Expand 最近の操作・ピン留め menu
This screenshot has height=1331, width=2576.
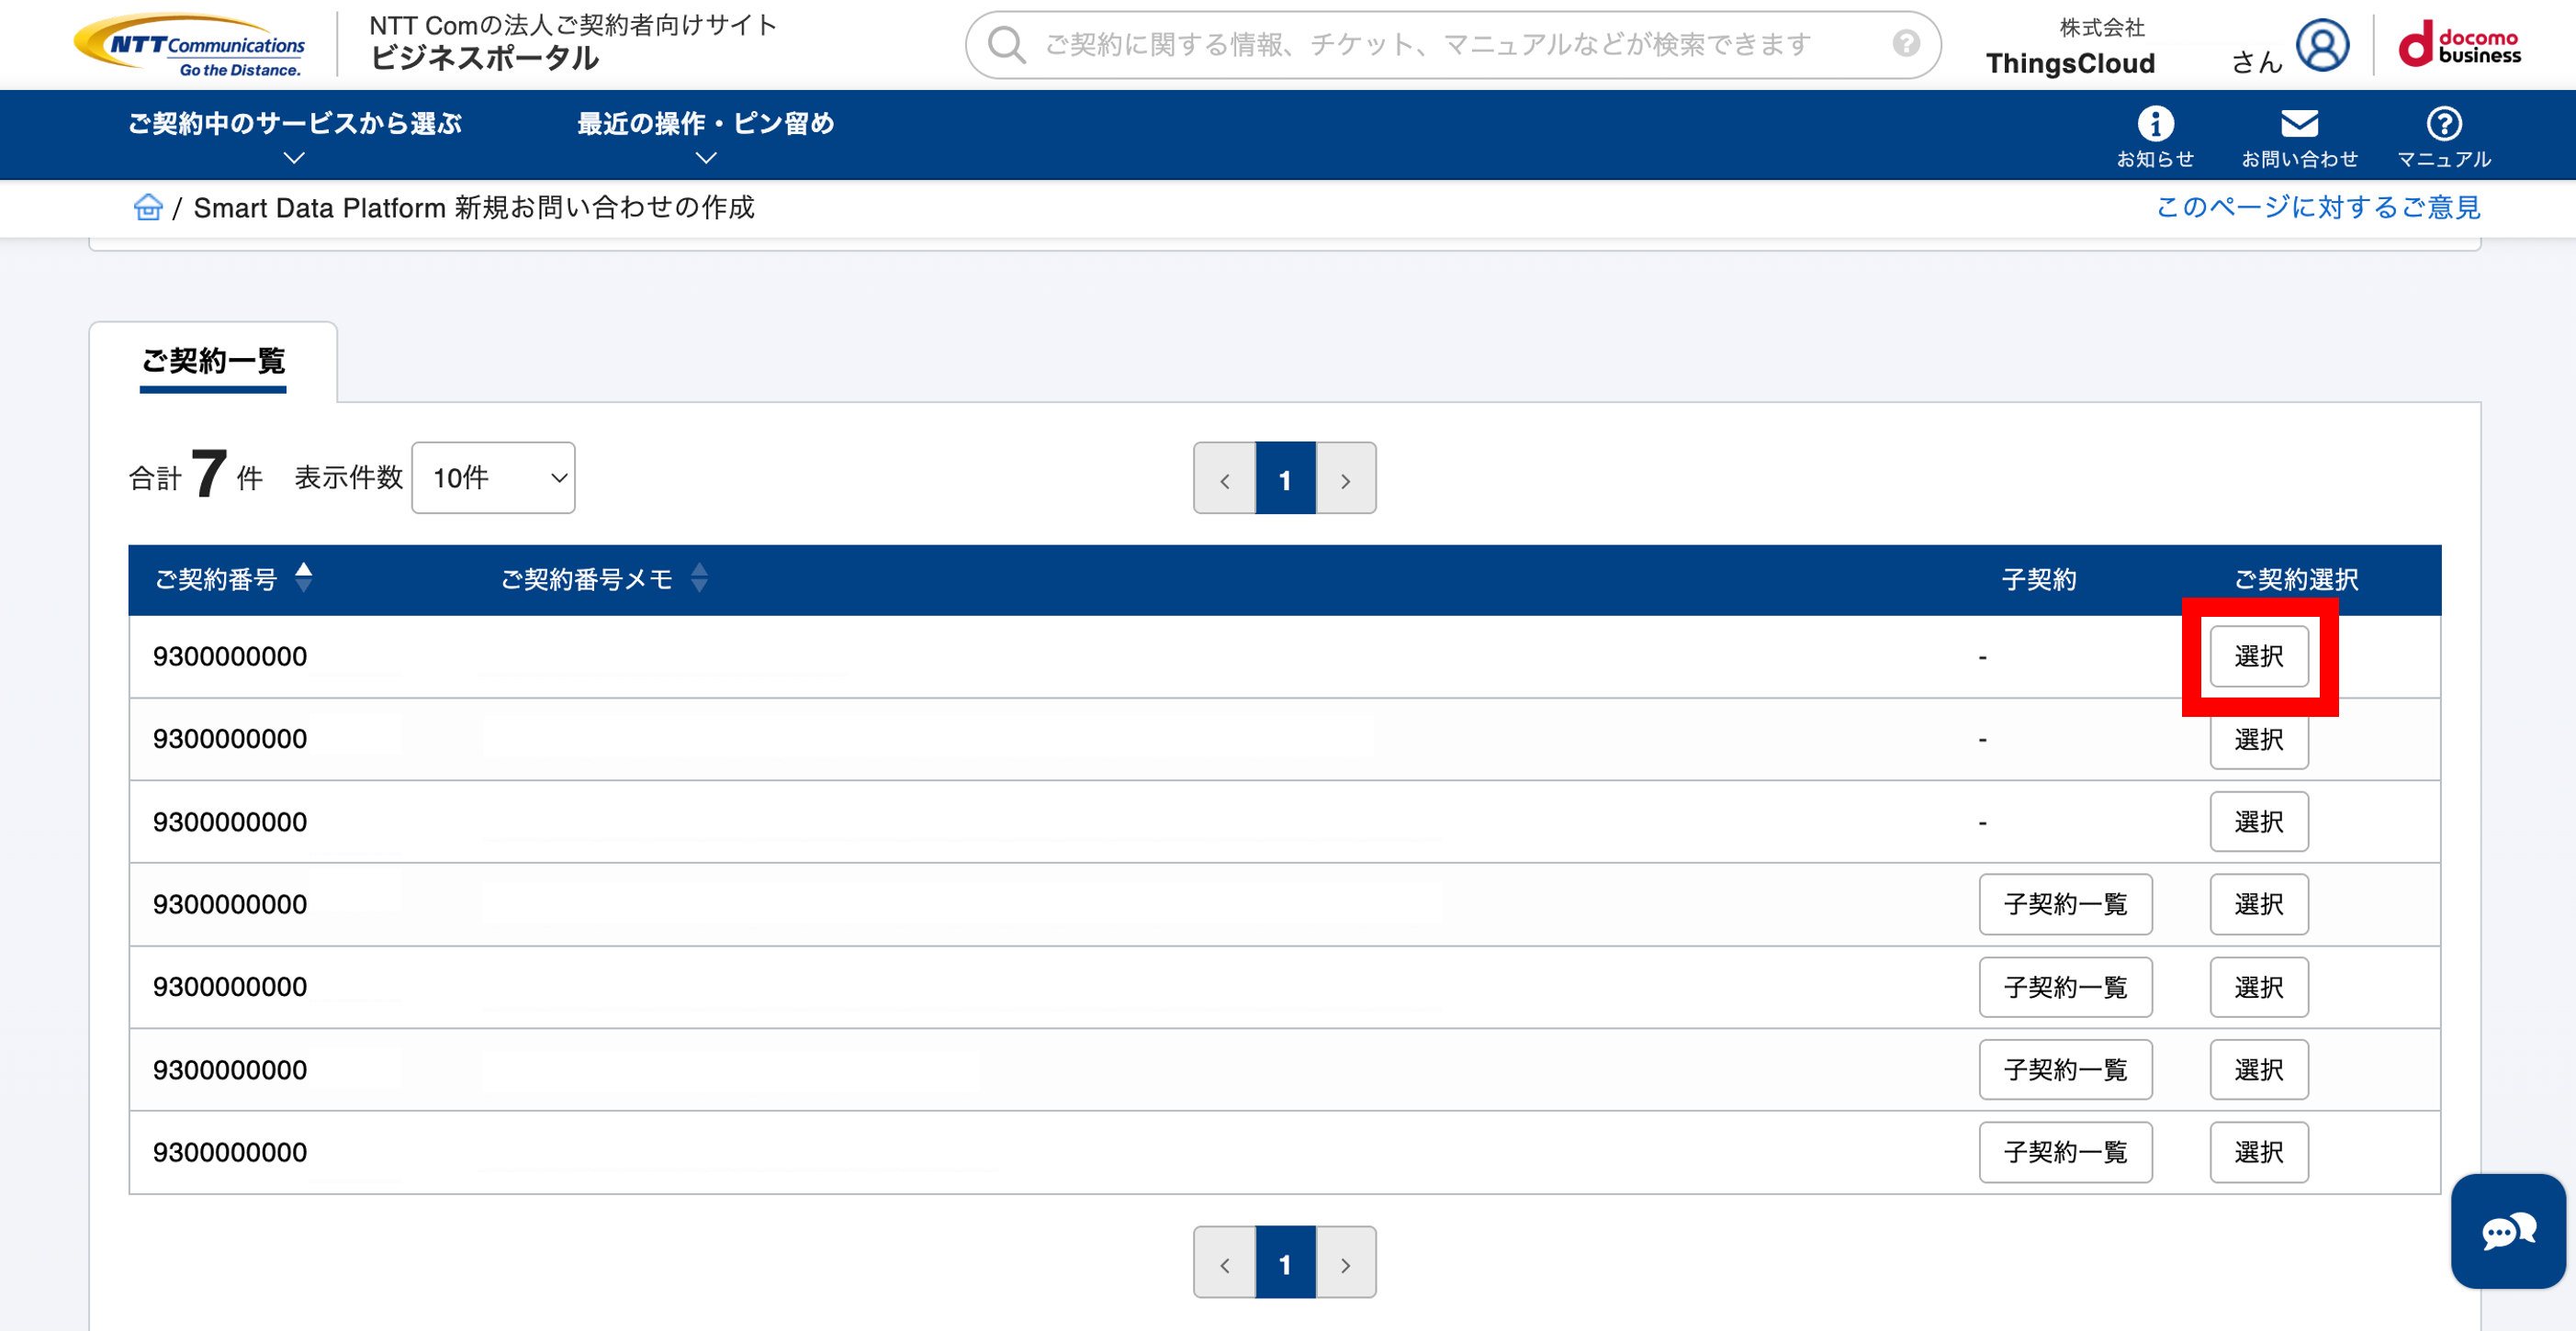pos(705,136)
